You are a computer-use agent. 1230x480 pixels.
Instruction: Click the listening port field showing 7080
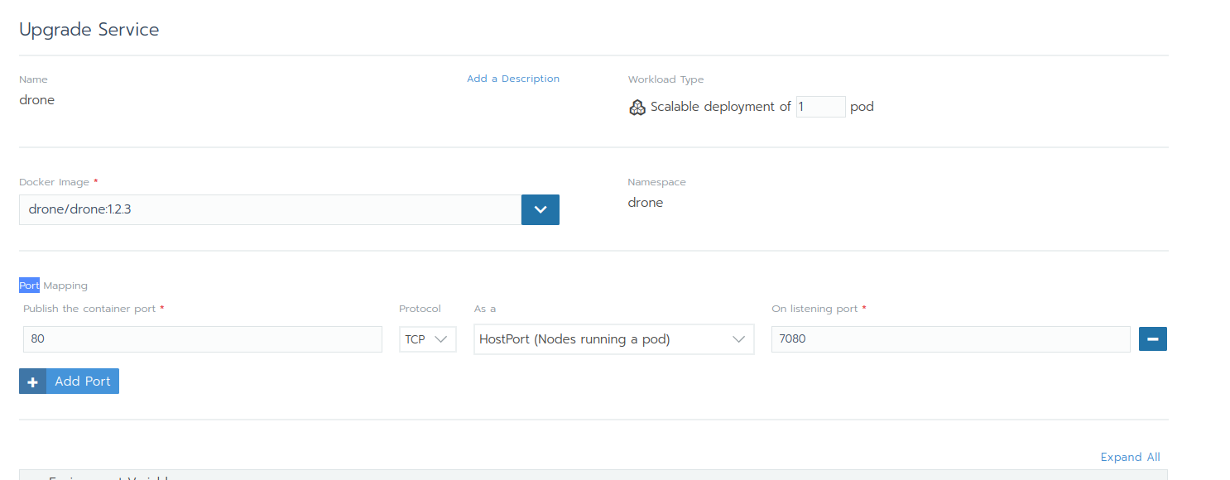950,339
